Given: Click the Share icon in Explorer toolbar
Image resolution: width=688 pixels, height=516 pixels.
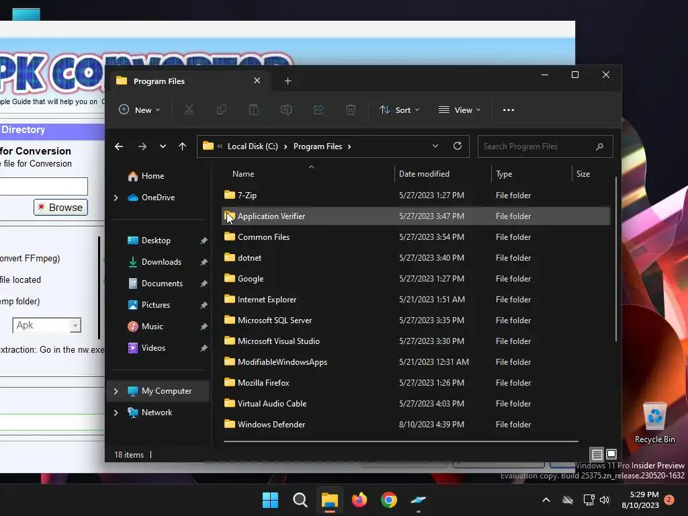Looking at the screenshot, I should coord(318,110).
